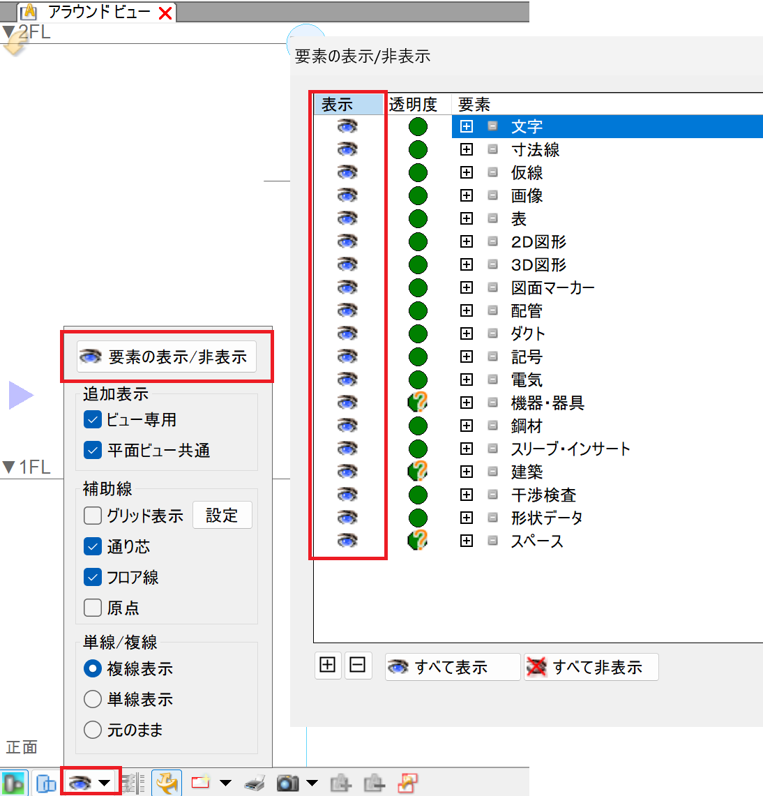Uncheck the 通り芯 checkbox

pyautogui.click(x=93, y=546)
